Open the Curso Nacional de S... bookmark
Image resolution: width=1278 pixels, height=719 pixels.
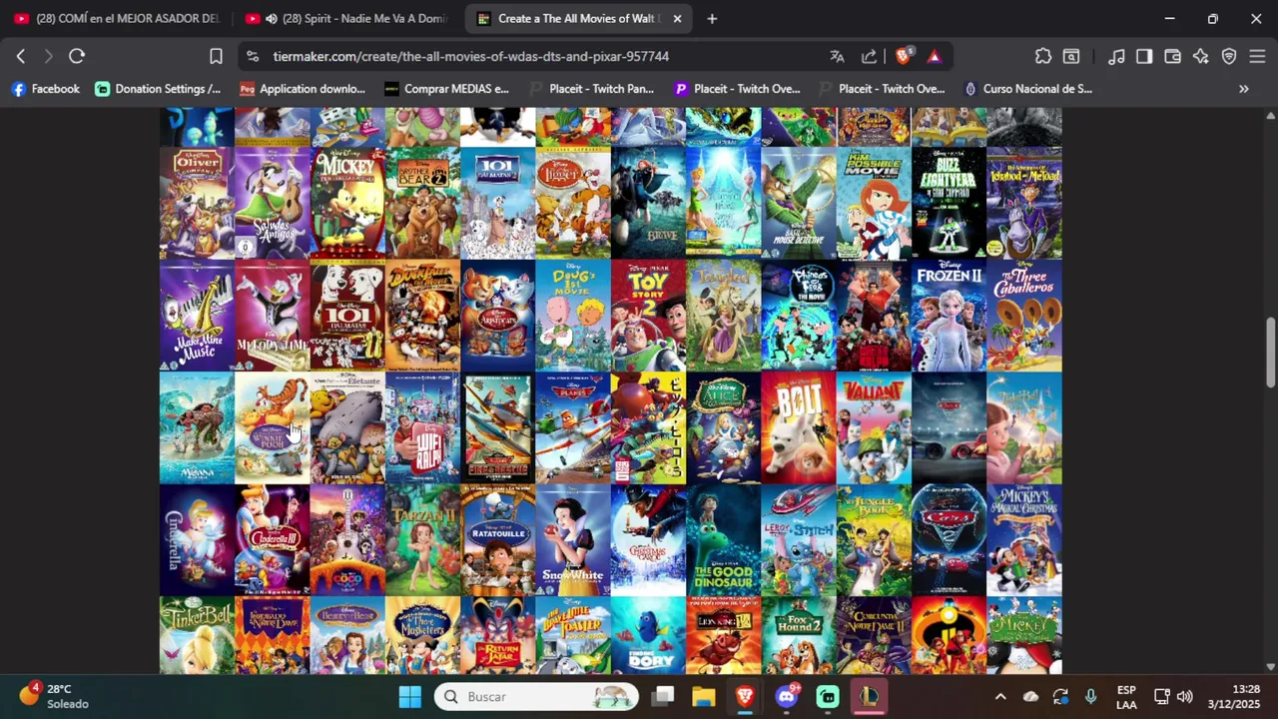[1027, 89]
